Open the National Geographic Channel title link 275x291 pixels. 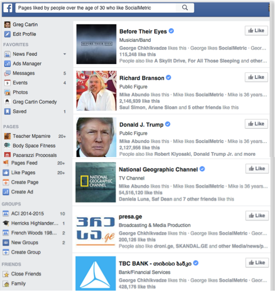pyautogui.click(x=158, y=170)
